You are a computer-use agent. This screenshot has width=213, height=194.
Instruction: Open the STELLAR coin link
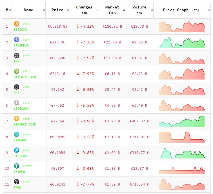pyautogui.click(x=20, y=156)
